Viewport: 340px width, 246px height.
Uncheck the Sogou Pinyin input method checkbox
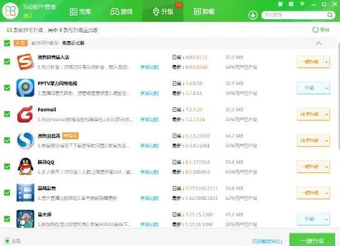click(x=7, y=61)
